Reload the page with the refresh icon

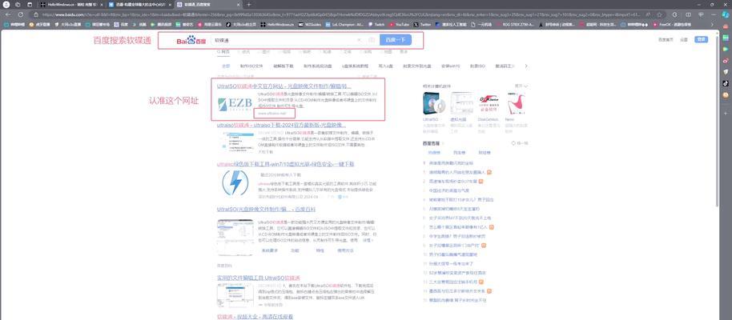pyautogui.click(x=20, y=14)
